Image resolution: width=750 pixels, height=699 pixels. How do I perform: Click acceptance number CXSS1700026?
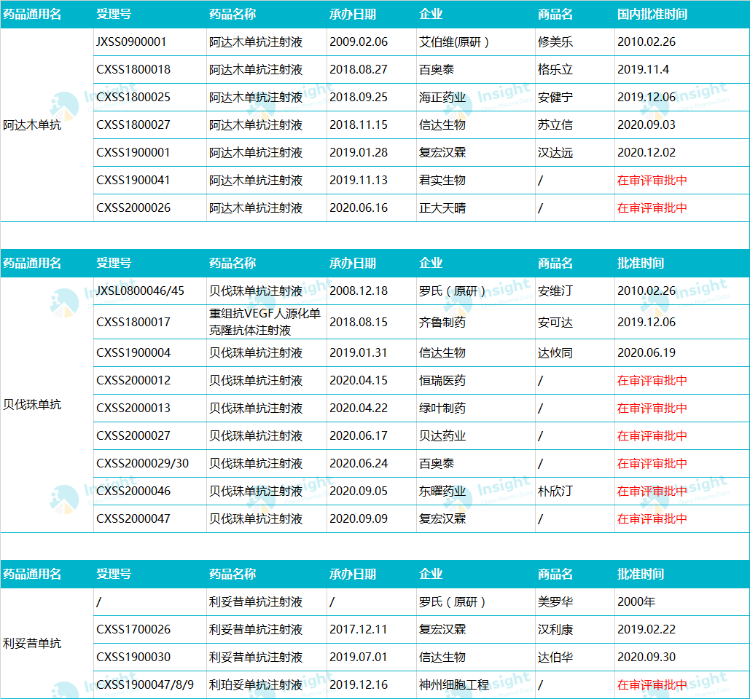tap(133, 631)
